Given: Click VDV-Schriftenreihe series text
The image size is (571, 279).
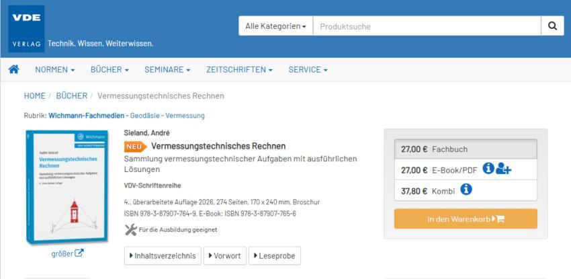Looking at the screenshot, I should pos(152,186).
